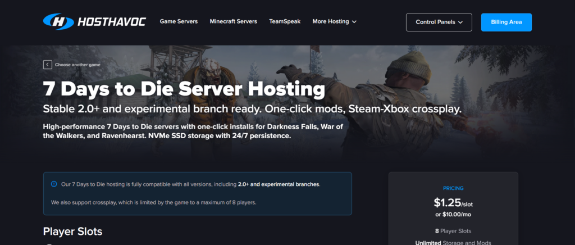Screen dimensions: 575x245
Task: Open the Game Servers menu item
Action: [179, 22]
